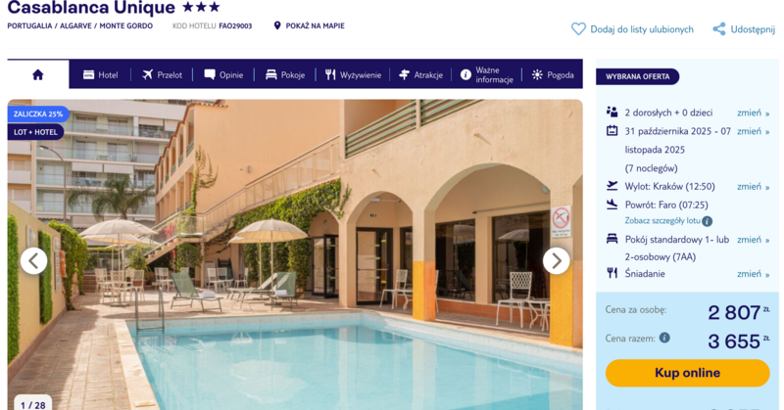The height and width of the screenshot is (410, 784).
Task: Click the share icon
Action: click(x=719, y=29)
